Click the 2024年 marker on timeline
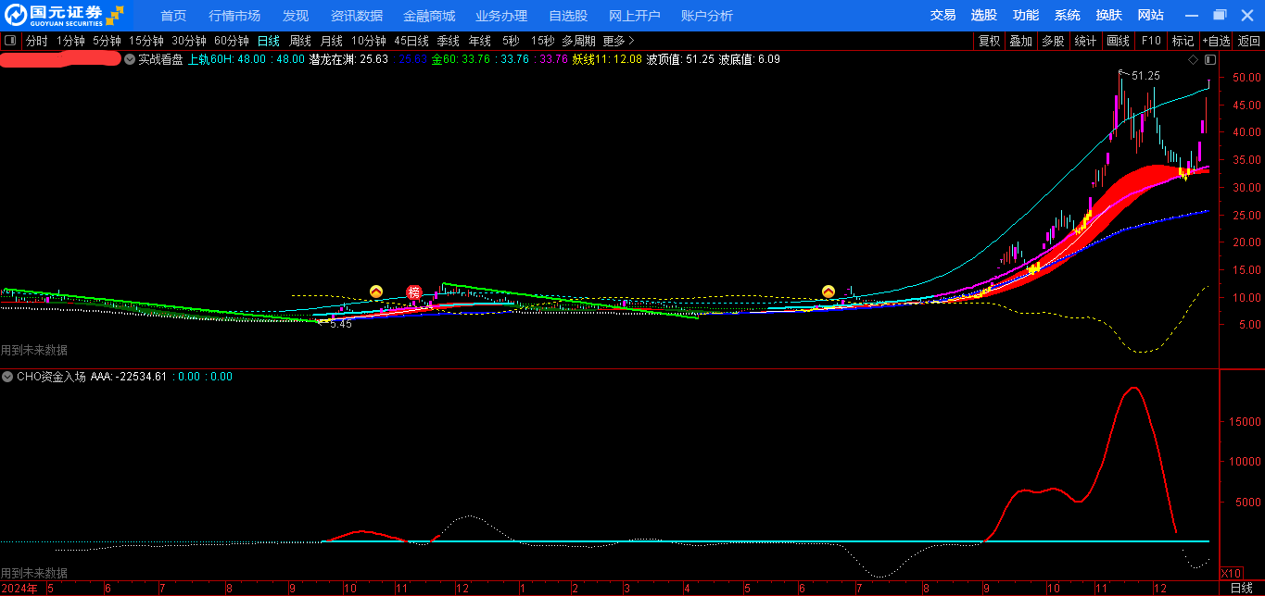Viewport: 1265px width, 596px height. (19, 588)
